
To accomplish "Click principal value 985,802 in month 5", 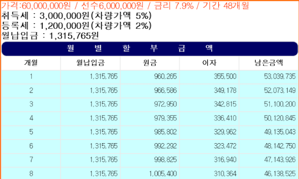I will point(165,132).
